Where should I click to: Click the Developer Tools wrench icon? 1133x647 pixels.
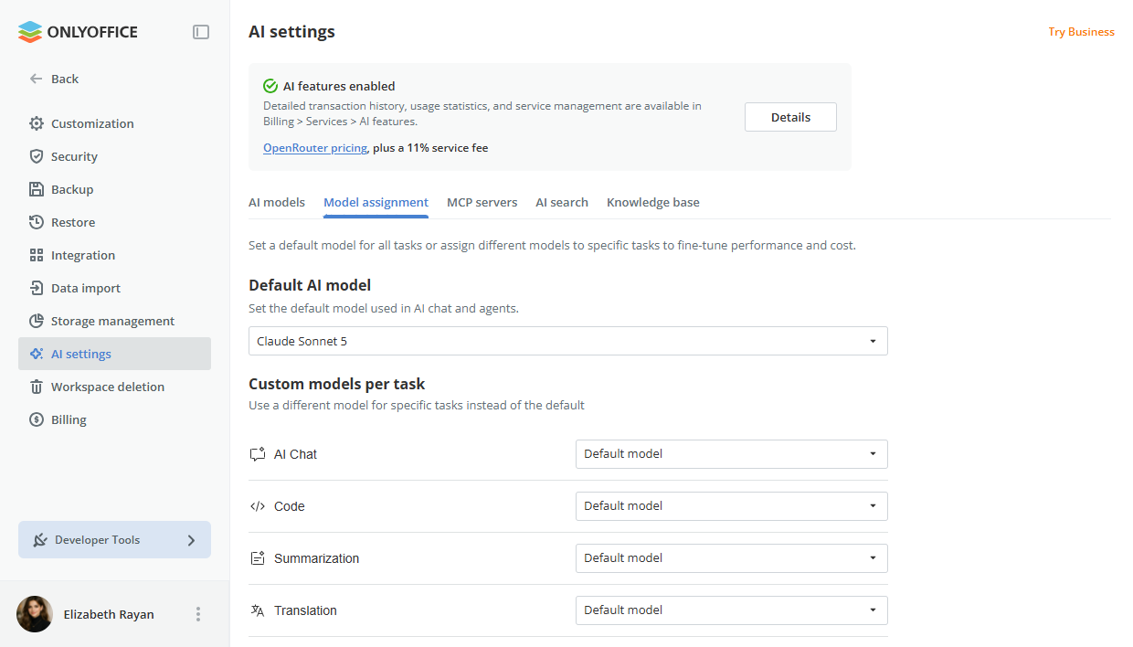(40, 540)
